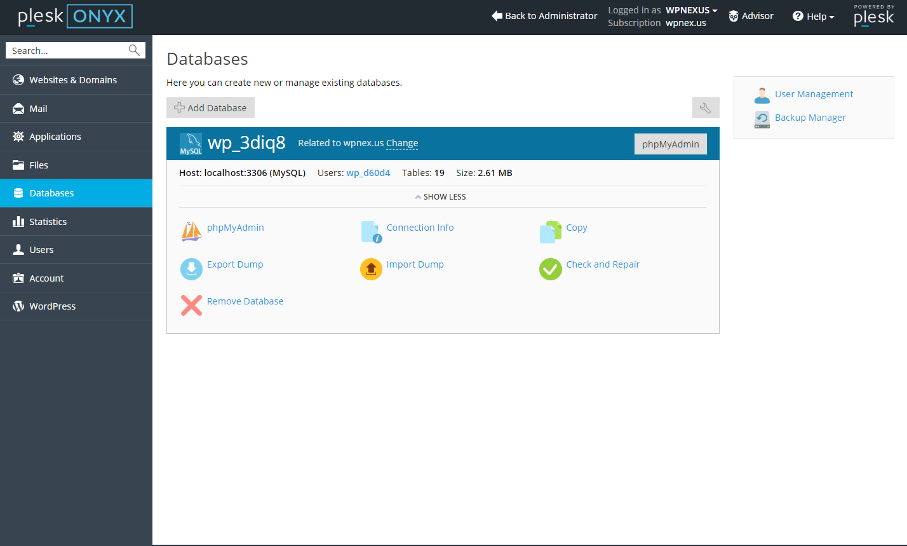
Task: Click the Plesk Onyx logo
Action: (x=75, y=17)
